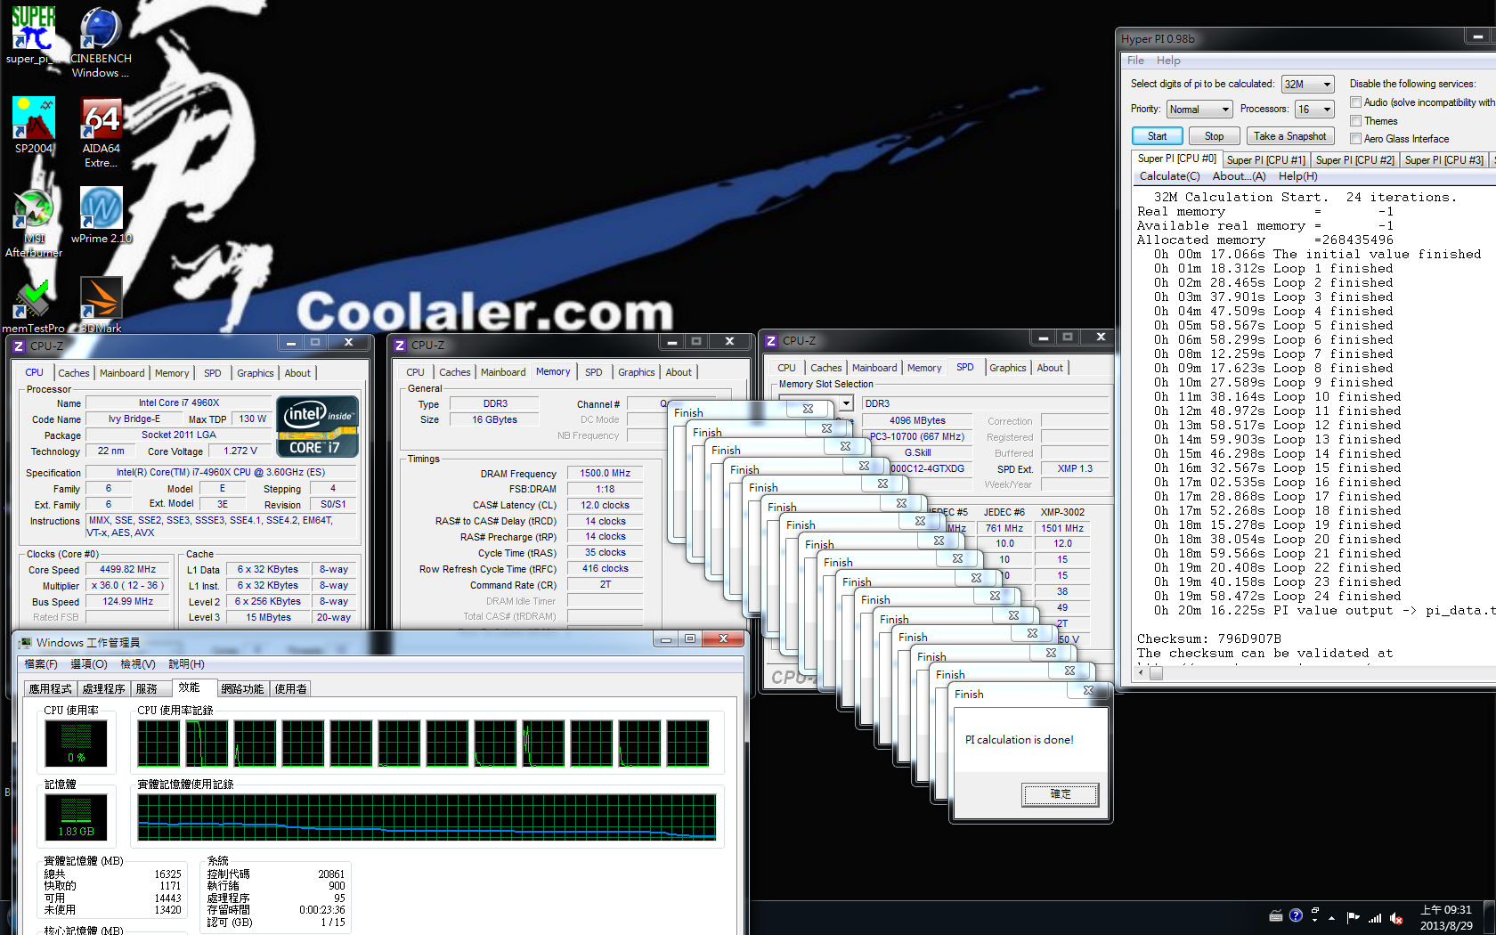
Task: Click Take a Snapshot button
Action: (1289, 136)
